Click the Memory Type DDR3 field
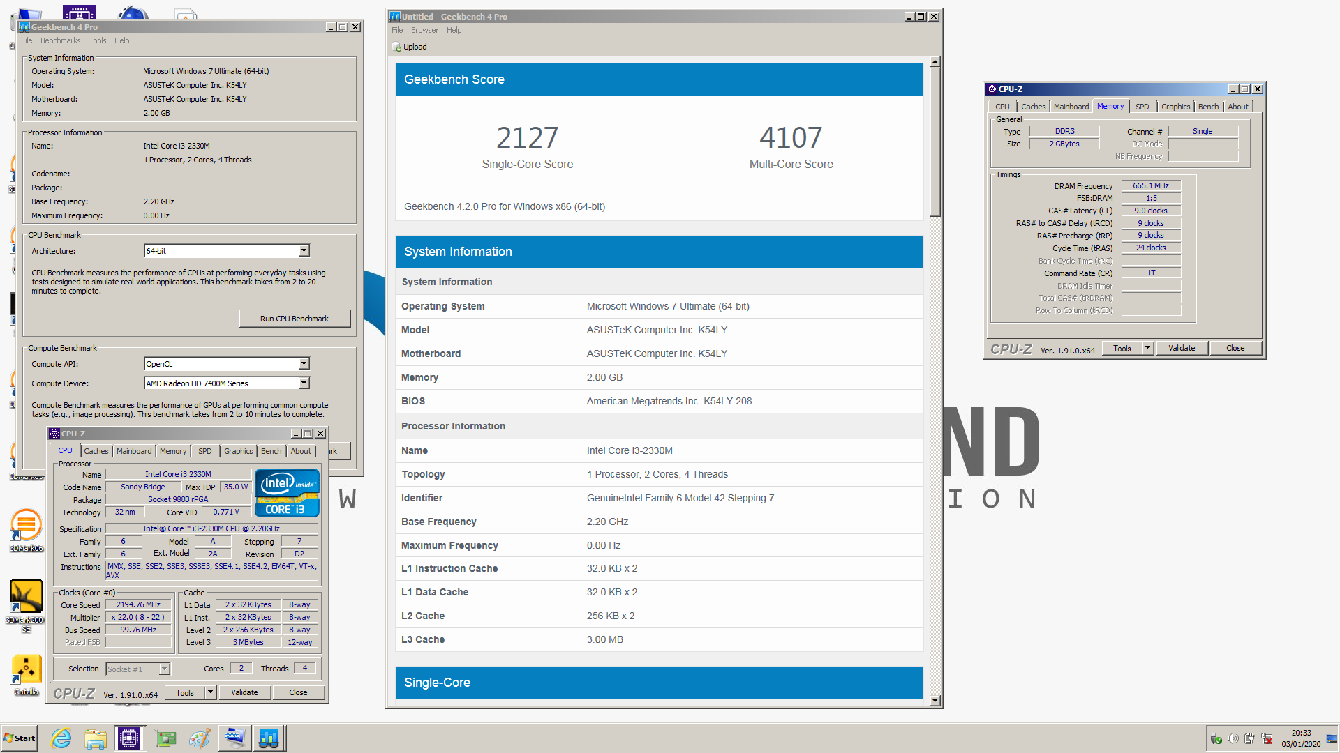Screen dimensions: 1340x753 coord(1064,131)
